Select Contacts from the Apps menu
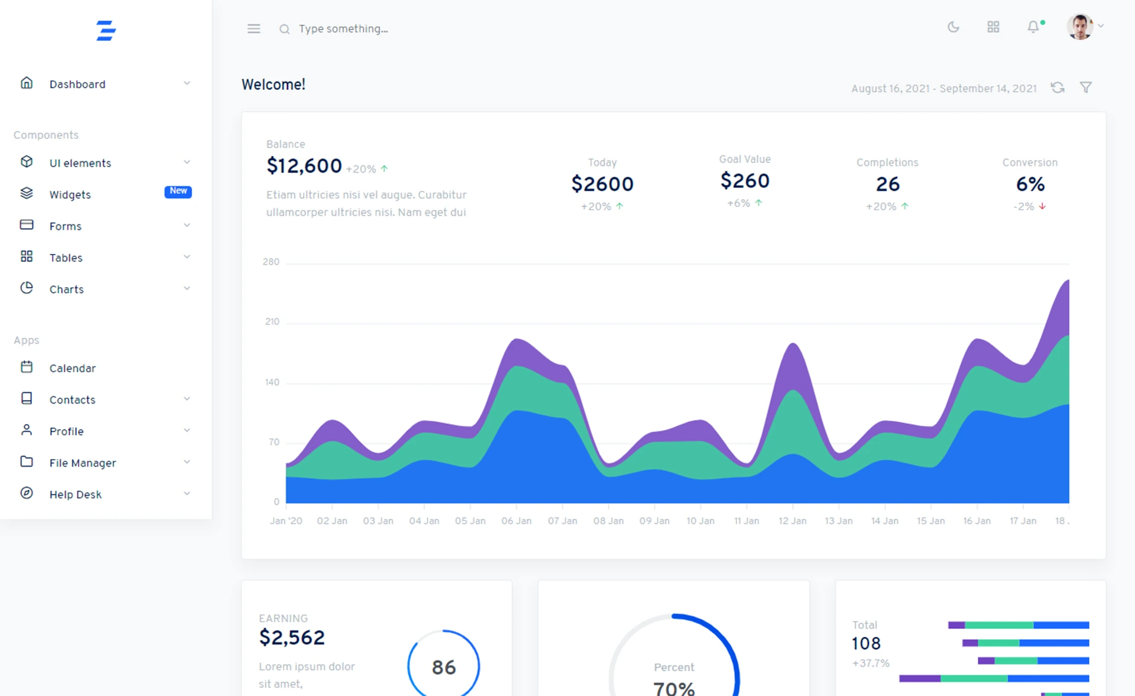This screenshot has width=1135, height=696. [x=71, y=399]
